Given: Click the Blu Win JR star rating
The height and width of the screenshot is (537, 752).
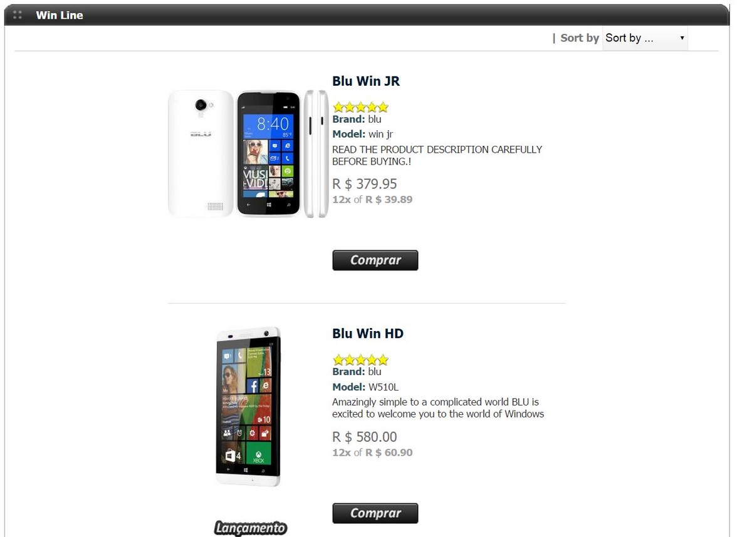Looking at the screenshot, I should coord(360,107).
